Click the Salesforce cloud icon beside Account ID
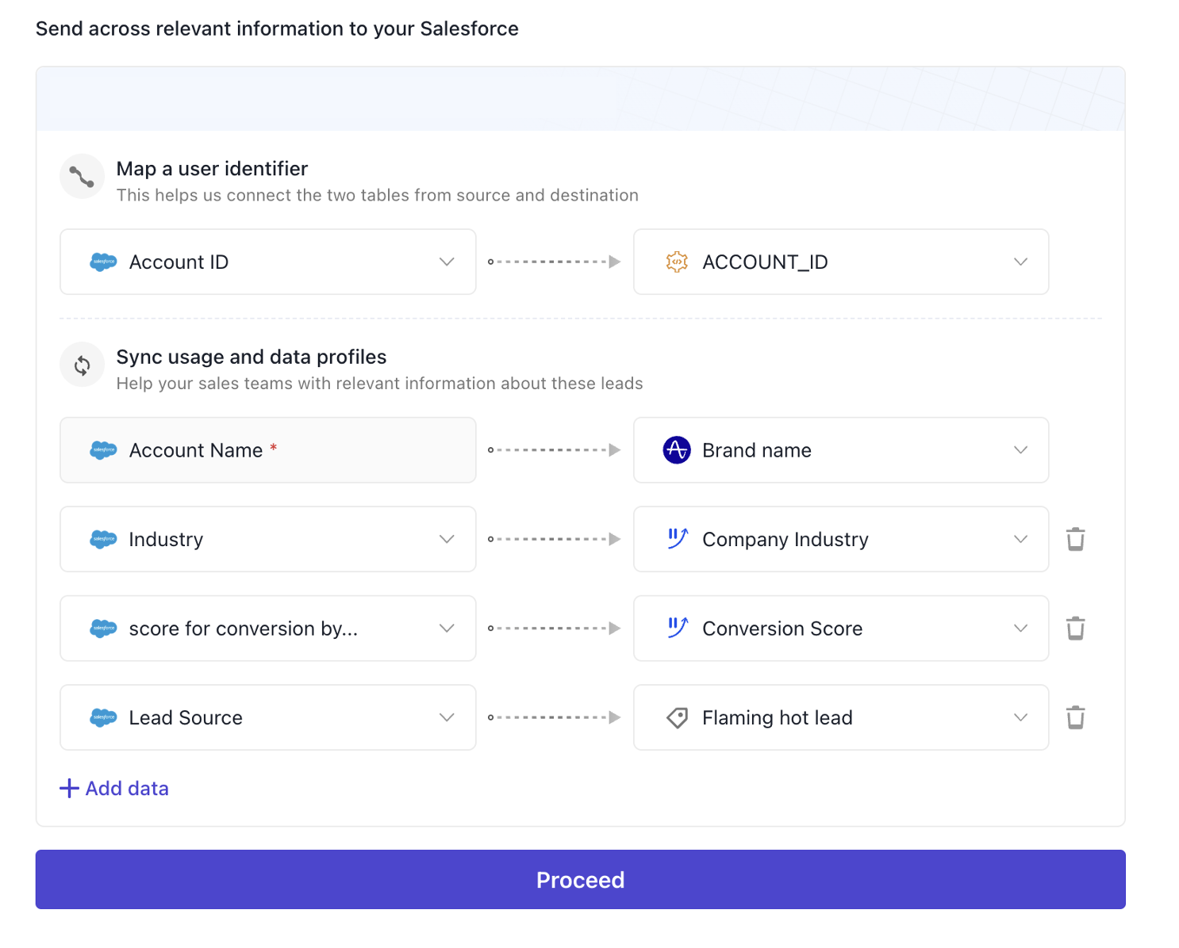 coord(103,262)
